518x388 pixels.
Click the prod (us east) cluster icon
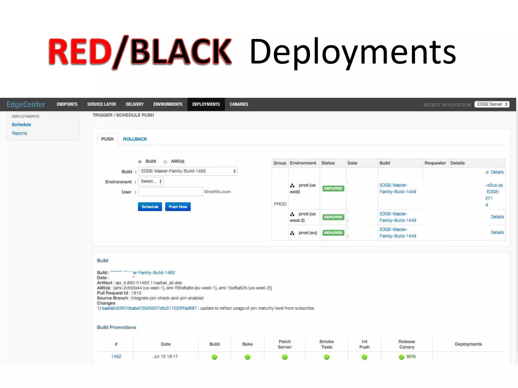(x=292, y=185)
